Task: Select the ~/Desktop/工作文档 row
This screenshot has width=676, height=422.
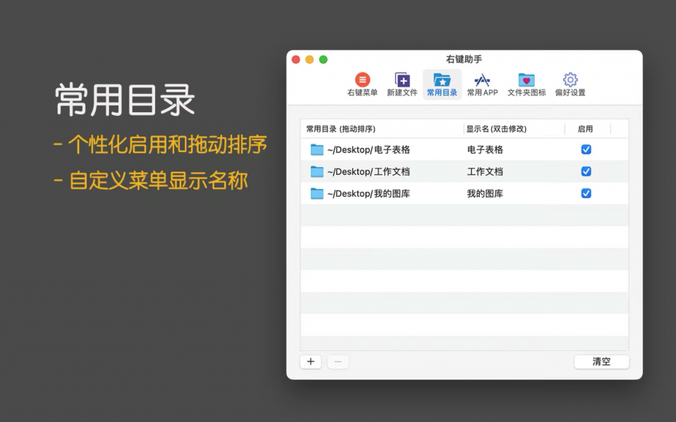Action: point(396,171)
